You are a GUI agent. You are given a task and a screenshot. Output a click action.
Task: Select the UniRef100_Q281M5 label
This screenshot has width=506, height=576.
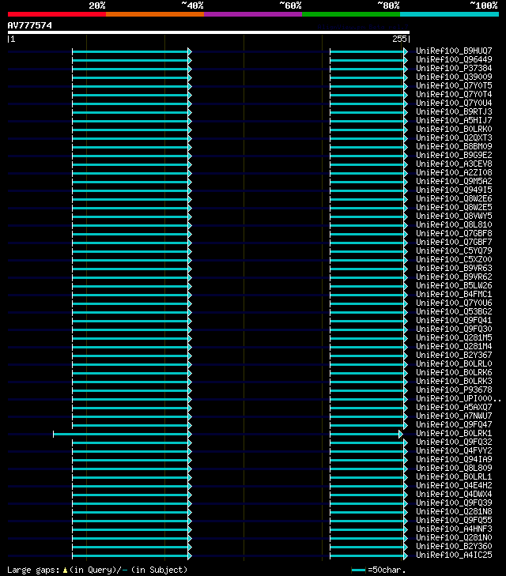pyautogui.click(x=454, y=337)
